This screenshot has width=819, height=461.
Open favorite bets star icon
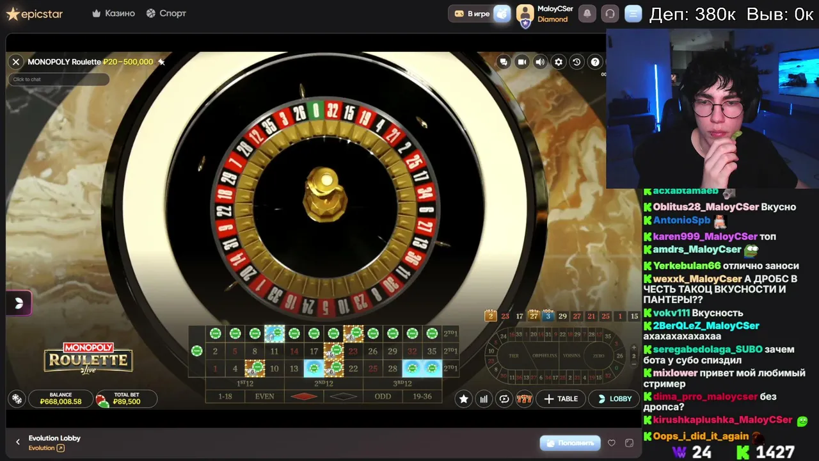pos(464,399)
